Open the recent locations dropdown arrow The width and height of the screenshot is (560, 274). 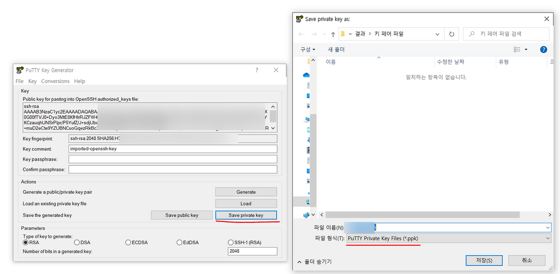click(x=324, y=34)
